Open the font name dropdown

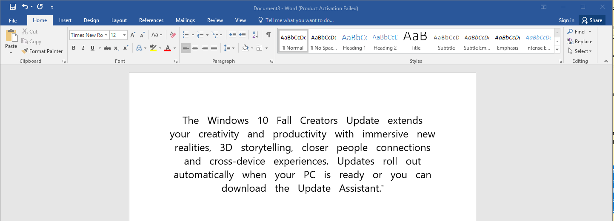106,35
